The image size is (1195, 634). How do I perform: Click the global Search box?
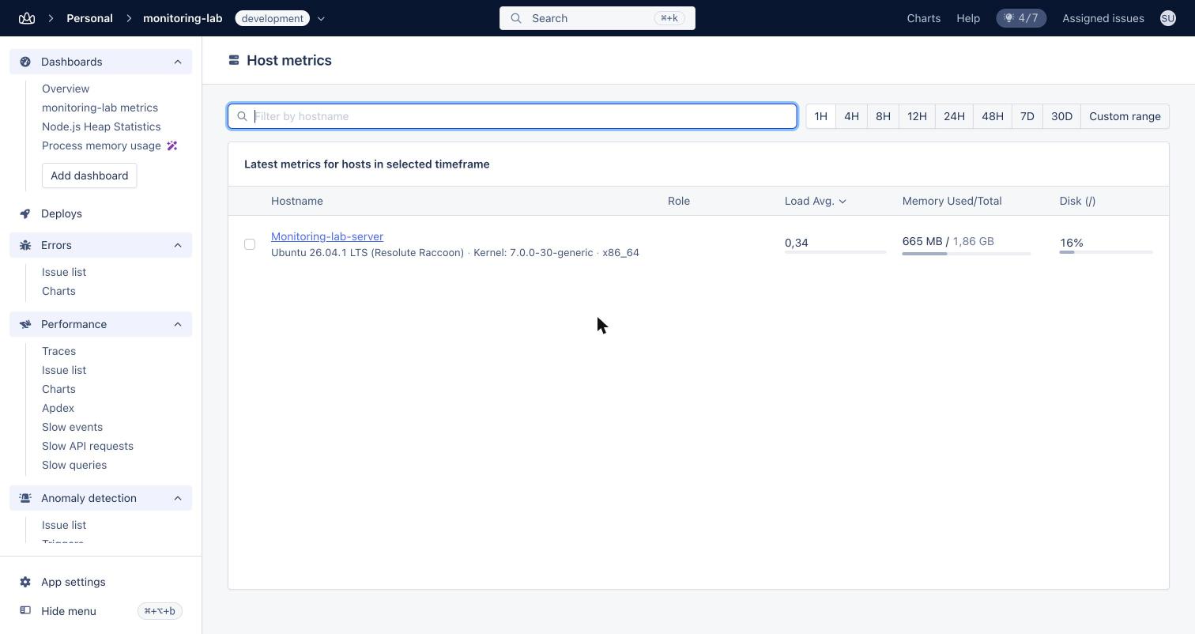click(597, 18)
